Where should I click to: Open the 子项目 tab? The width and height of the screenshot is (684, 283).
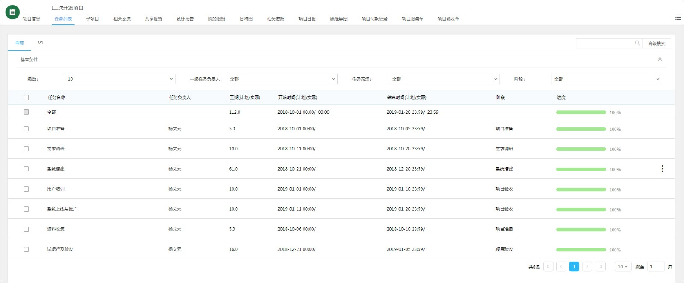click(92, 19)
